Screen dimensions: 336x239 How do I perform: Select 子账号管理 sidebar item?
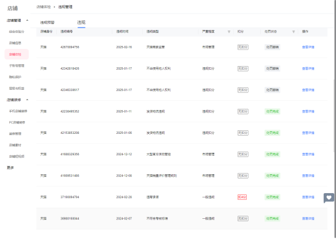(x=16, y=66)
